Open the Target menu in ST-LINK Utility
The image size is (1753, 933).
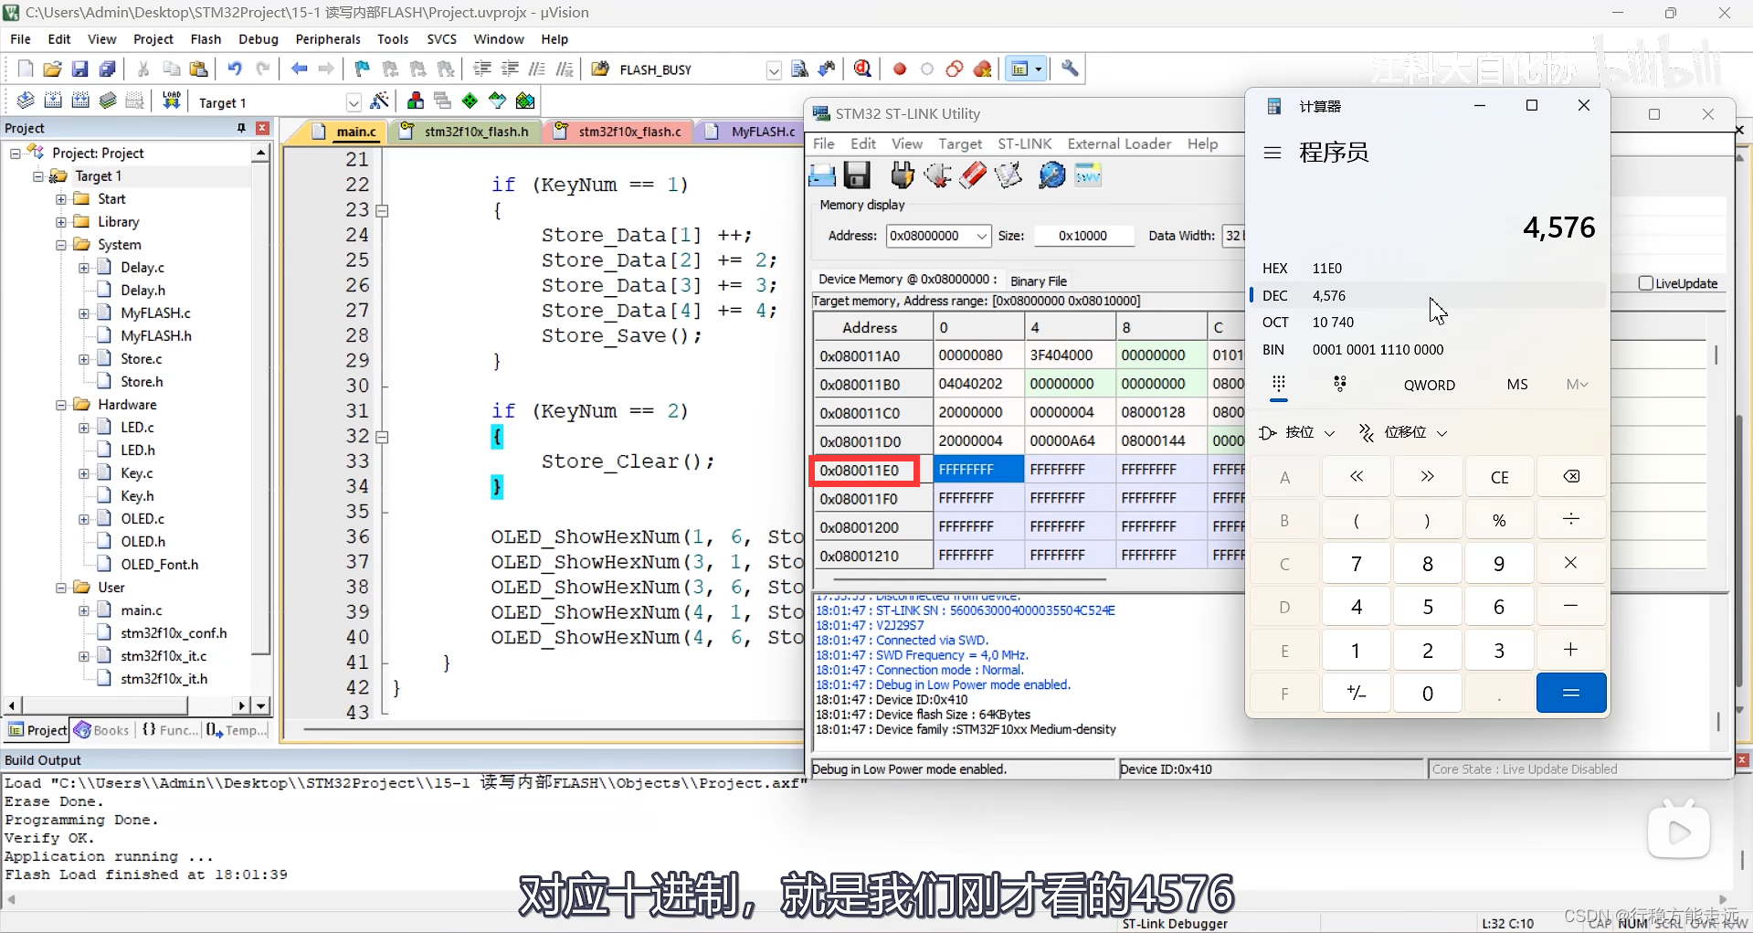960,143
